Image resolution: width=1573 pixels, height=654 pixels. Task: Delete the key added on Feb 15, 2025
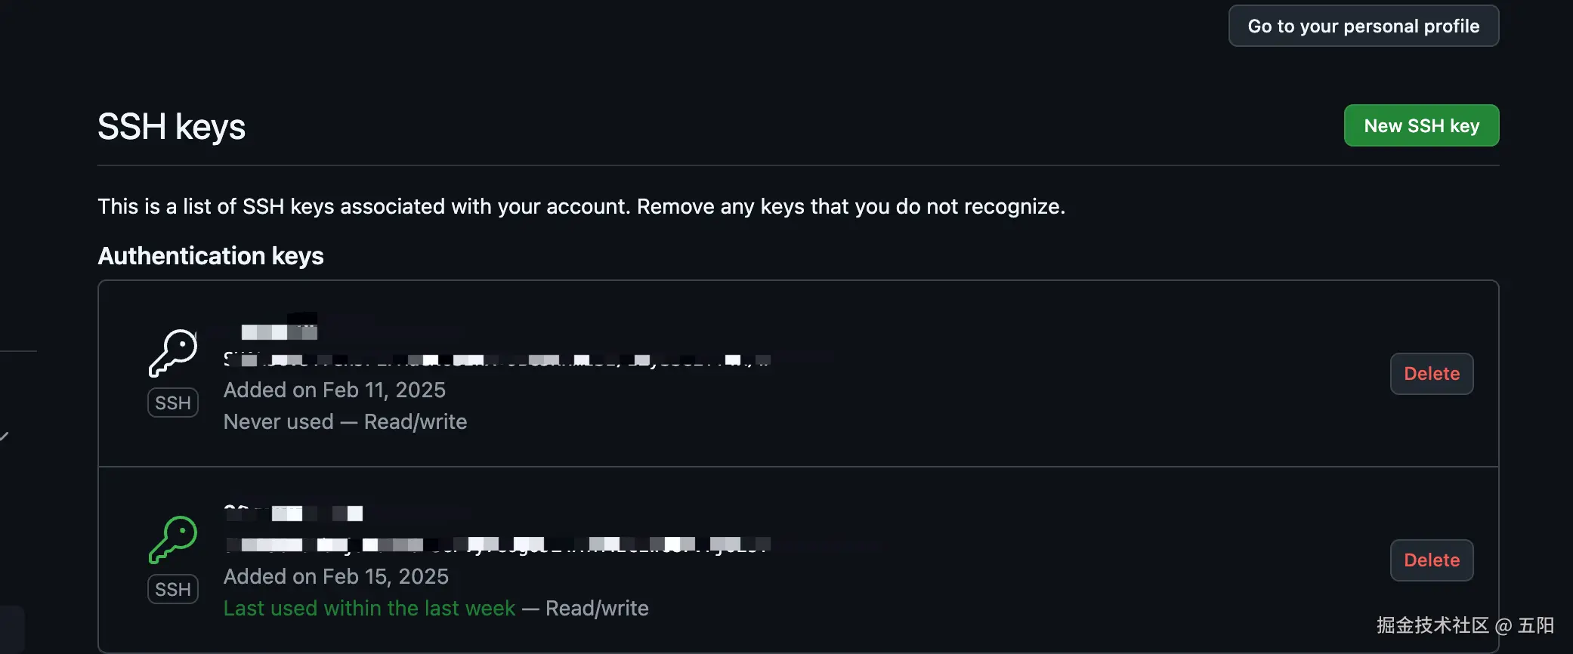click(x=1431, y=560)
